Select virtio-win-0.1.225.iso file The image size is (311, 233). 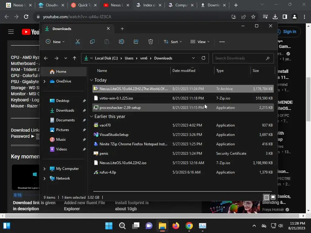point(183,98)
